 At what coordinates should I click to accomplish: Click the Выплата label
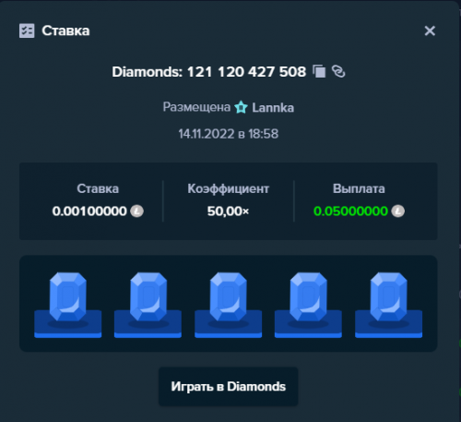click(x=359, y=188)
